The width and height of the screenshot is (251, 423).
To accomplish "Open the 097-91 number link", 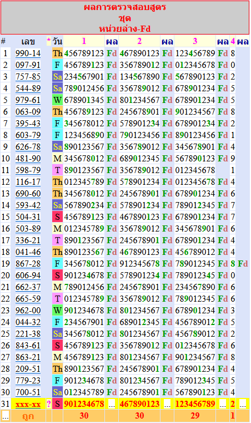I will point(28,65).
